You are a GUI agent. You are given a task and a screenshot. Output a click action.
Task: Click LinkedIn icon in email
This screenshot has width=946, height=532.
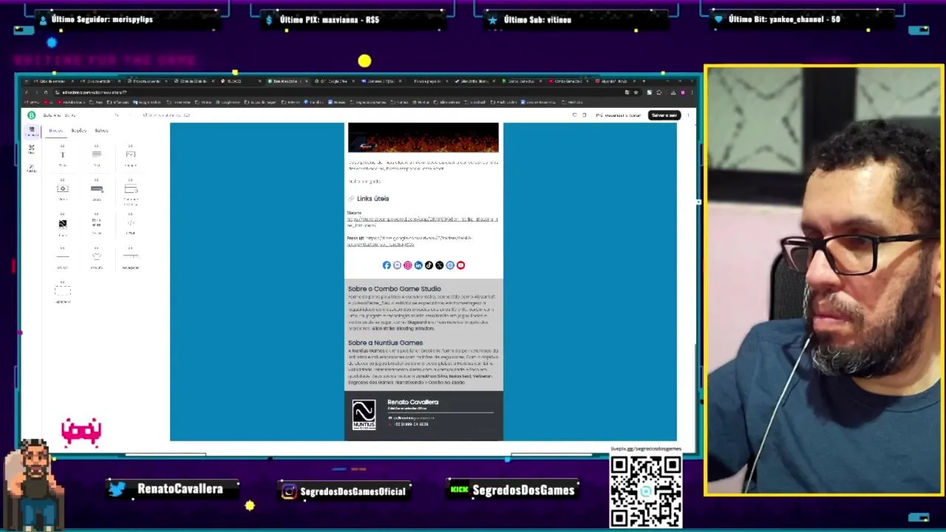418,265
